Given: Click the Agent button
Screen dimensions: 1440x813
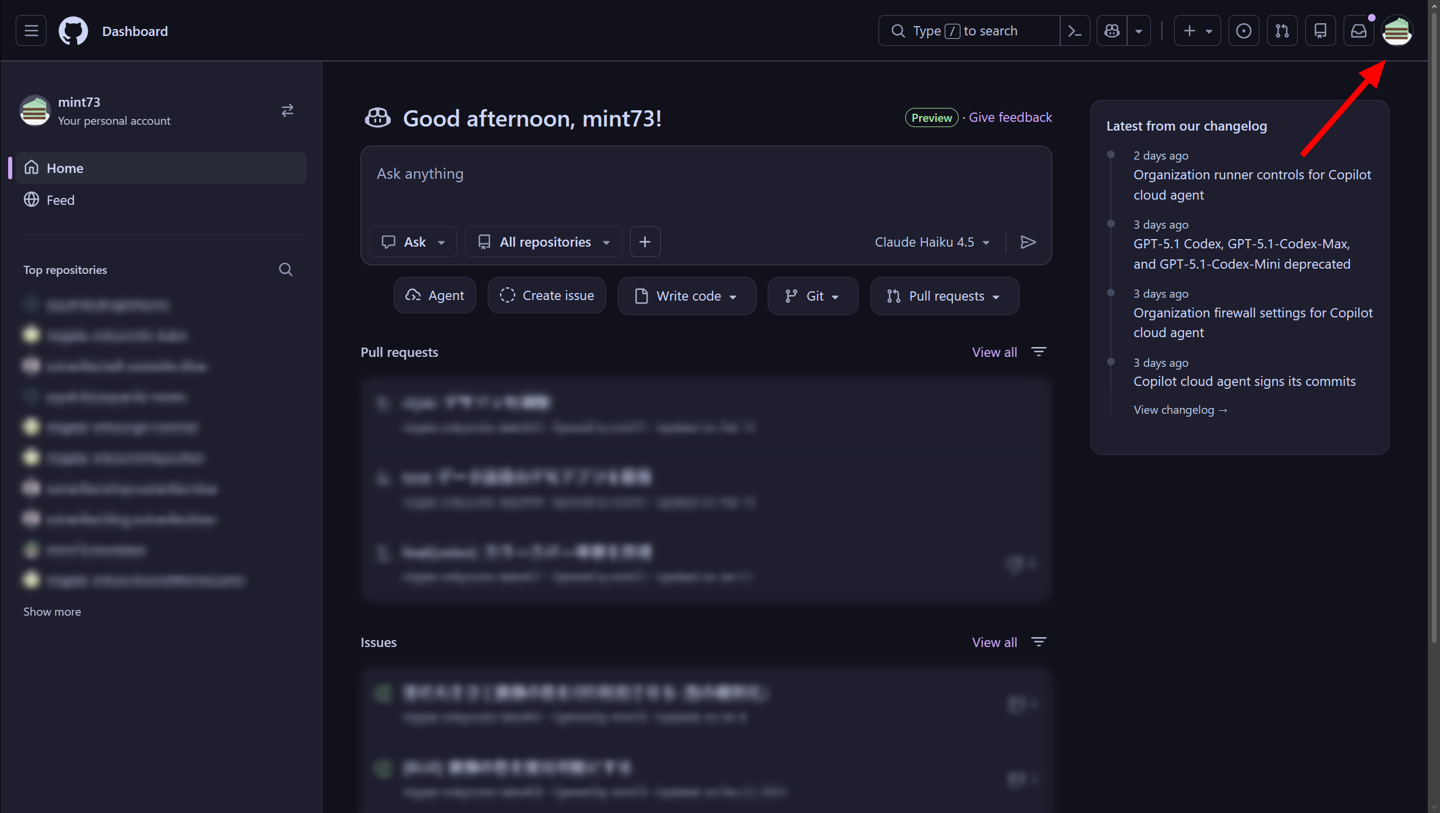Looking at the screenshot, I should tap(435, 296).
